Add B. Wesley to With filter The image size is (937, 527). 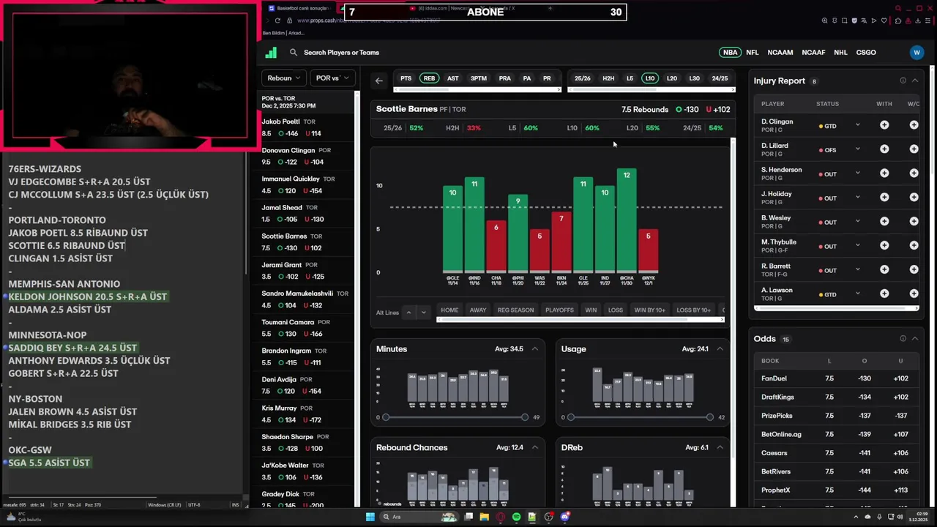coord(884,222)
